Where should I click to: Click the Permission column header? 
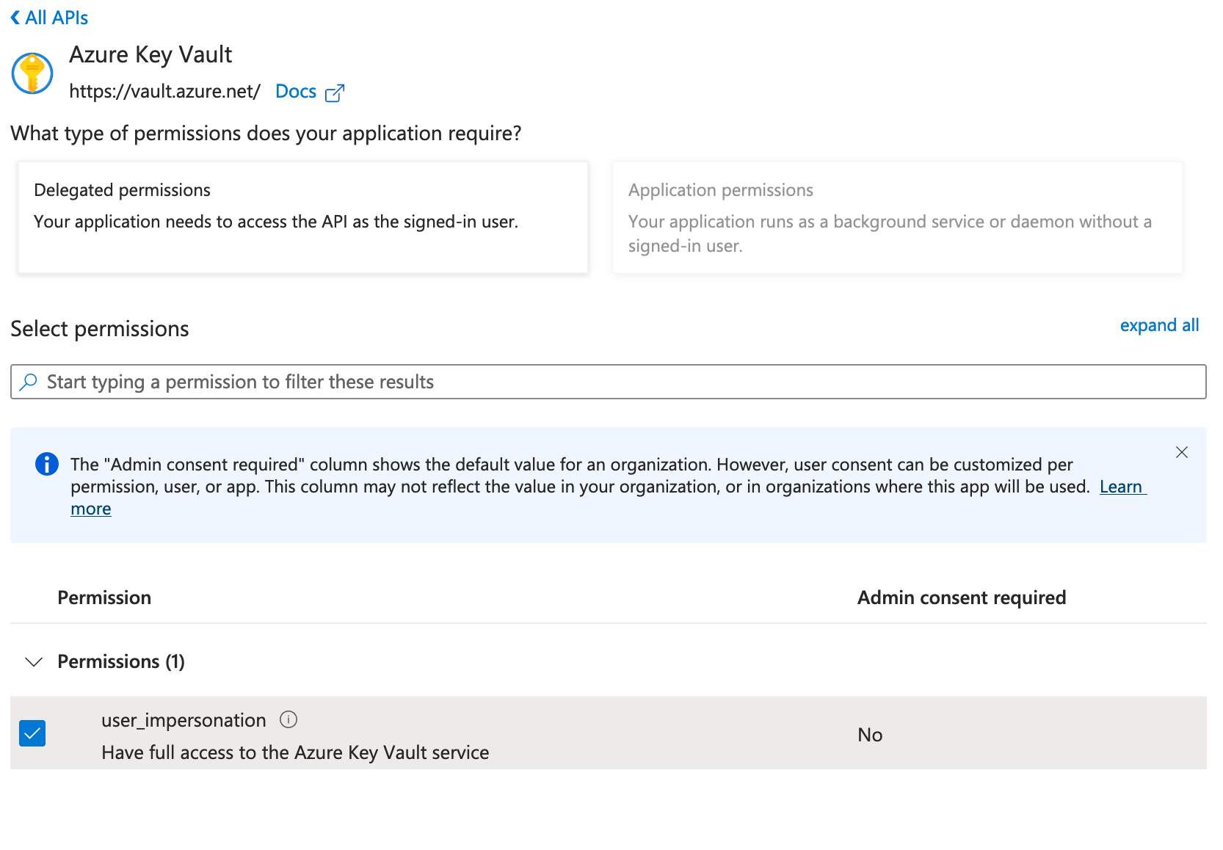point(104,597)
